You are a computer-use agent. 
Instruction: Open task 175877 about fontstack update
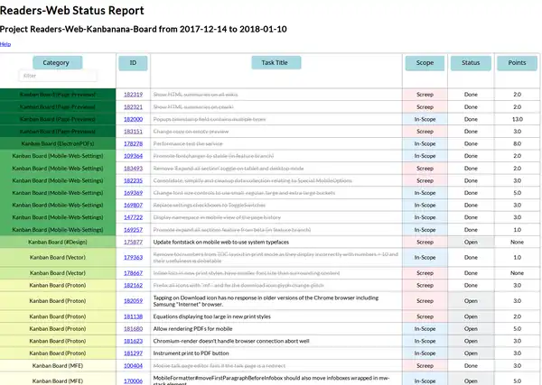(133, 243)
